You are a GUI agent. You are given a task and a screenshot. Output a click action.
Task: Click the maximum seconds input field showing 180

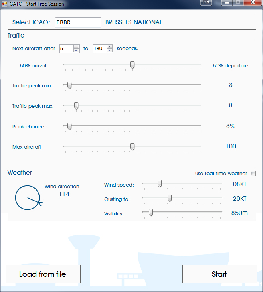(99, 49)
